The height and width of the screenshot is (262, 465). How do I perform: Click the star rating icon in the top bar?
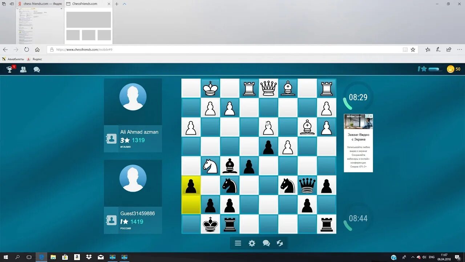coord(424,68)
